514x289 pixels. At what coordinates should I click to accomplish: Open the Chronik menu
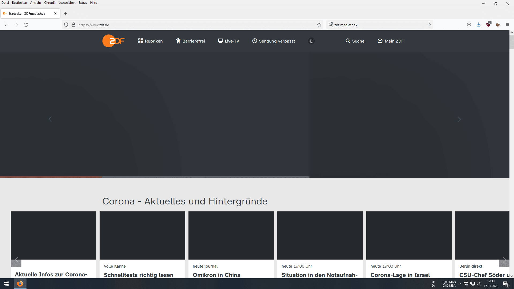pos(50,3)
